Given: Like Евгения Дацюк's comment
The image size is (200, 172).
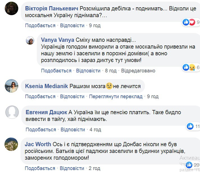Looking at the screenshot, I should point(41,130).
